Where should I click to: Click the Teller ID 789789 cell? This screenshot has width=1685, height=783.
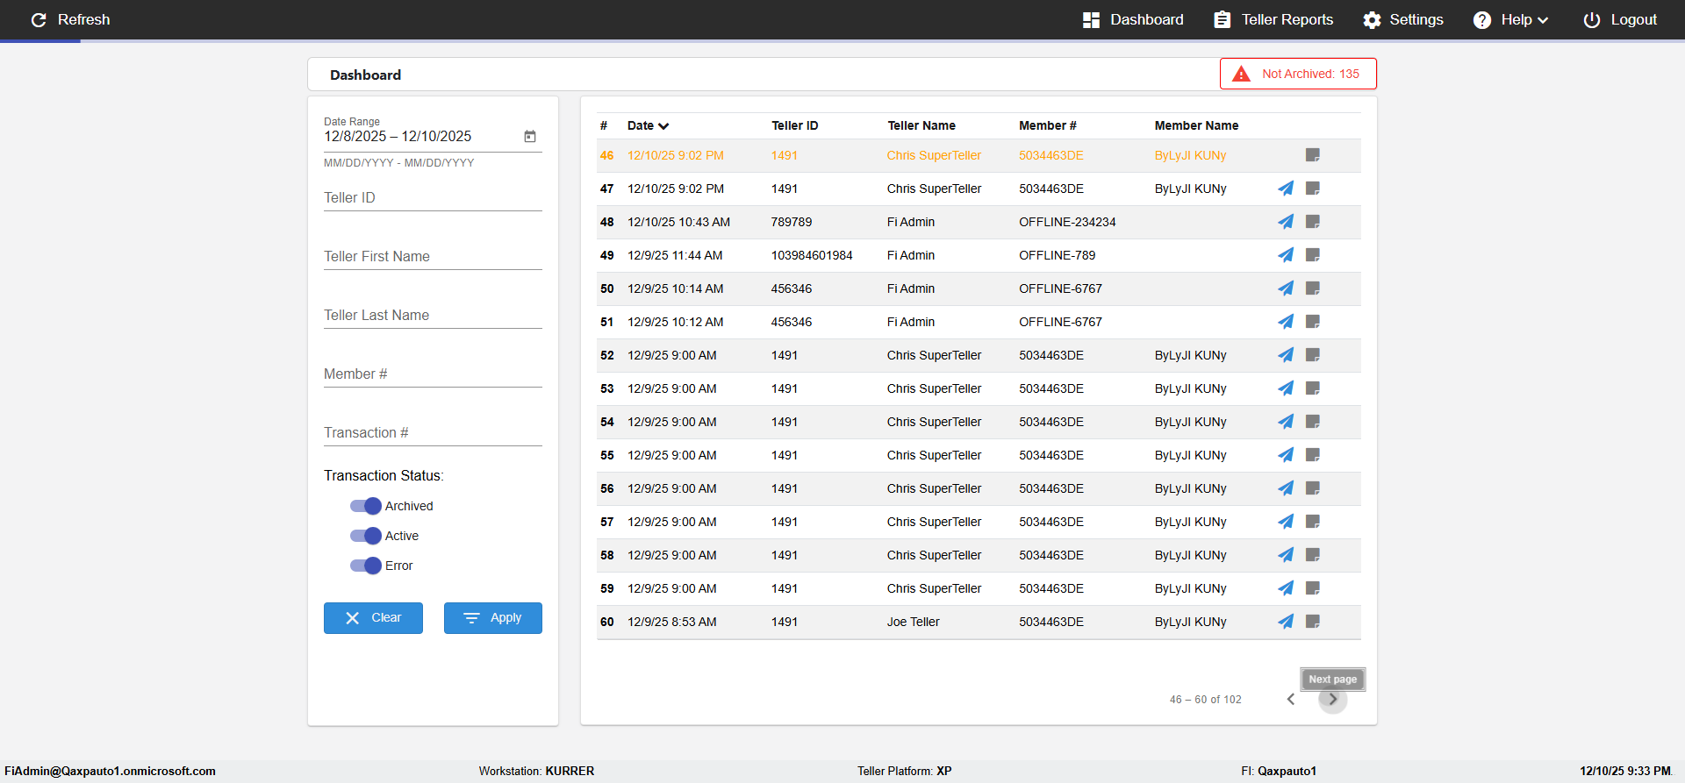(x=792, y=222)
